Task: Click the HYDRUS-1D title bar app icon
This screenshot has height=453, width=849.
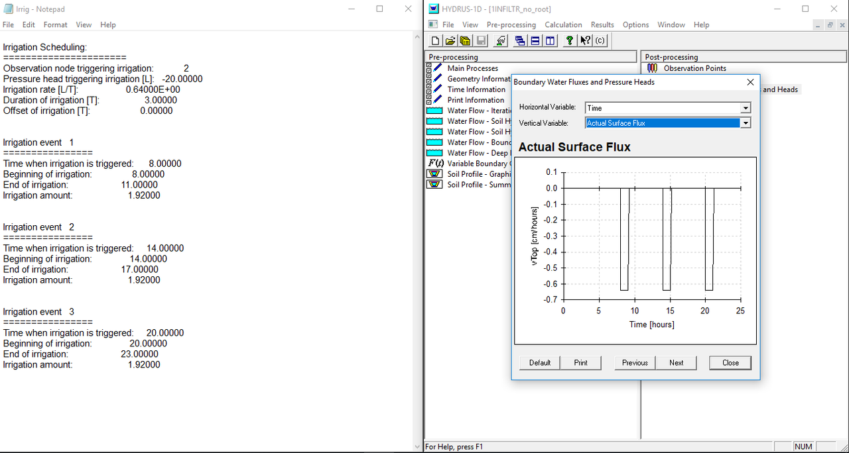Action: coord(434,9)
